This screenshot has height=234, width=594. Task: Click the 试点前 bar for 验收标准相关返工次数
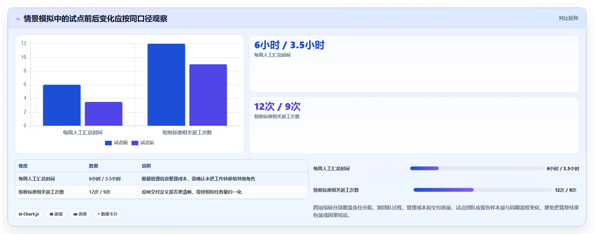click(166, 85)
